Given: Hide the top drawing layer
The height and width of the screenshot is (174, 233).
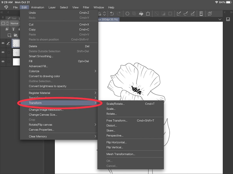Looking at the screenshot, I should (x=3, y=44).
